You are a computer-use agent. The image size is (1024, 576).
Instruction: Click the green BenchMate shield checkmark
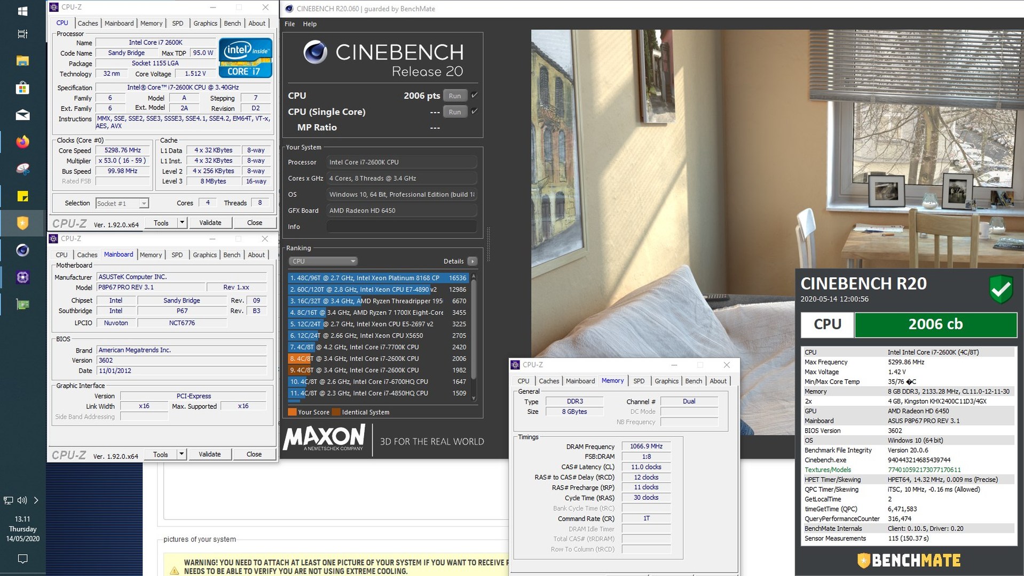click(x=1001, y=289)
